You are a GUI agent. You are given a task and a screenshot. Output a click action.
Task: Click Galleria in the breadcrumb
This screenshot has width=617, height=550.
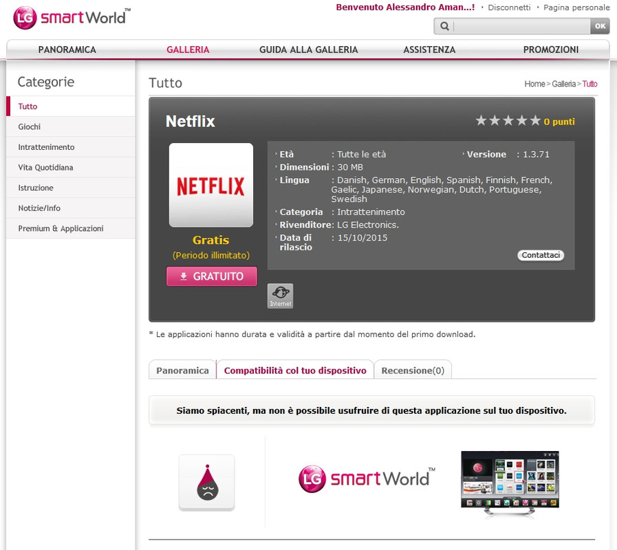[563, 84]
